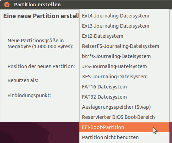Pick Ext2-Dateisystem entry
172x143 pixels.
point(124,36)
